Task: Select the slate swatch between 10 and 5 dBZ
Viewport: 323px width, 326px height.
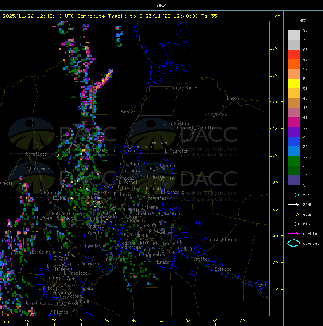Action: click(x=293, y=180)
